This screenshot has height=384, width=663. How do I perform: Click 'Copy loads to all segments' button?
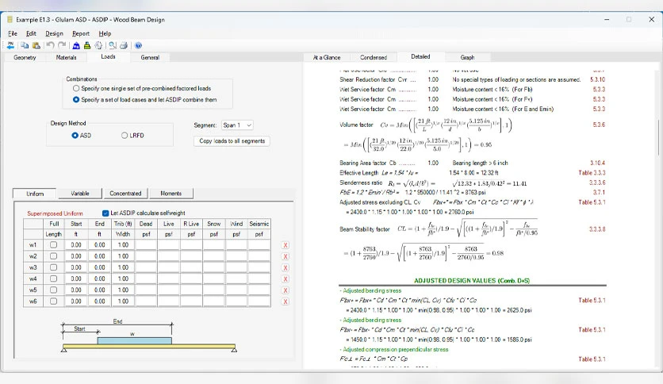click(x=232, y=141)
